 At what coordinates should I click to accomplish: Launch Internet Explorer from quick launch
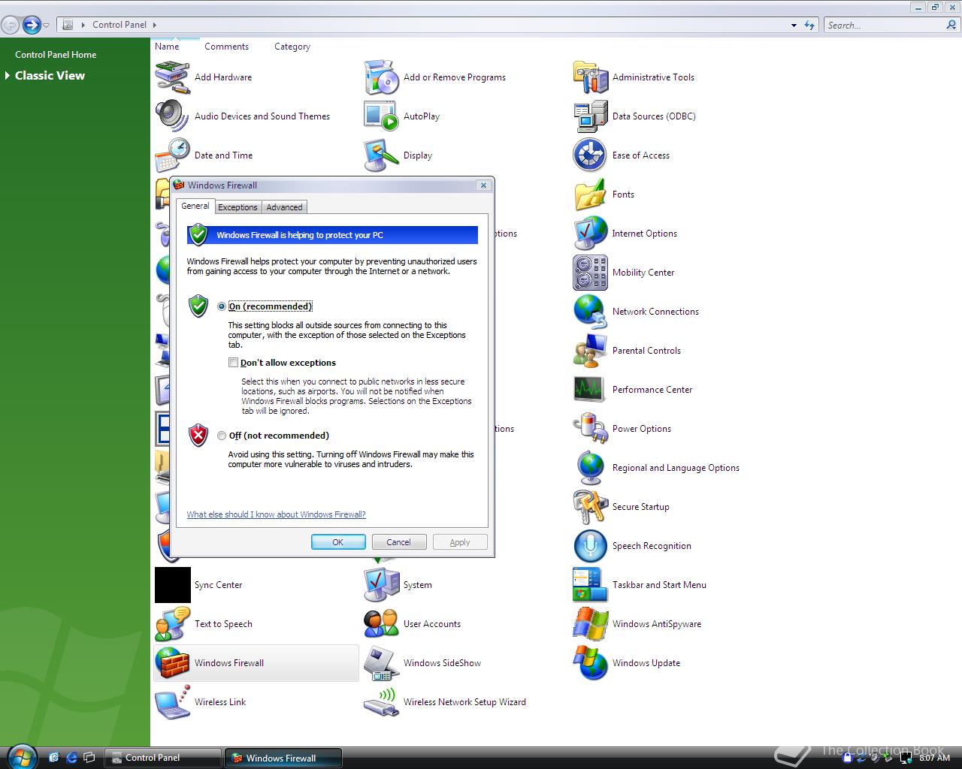[x=72, y=758]
